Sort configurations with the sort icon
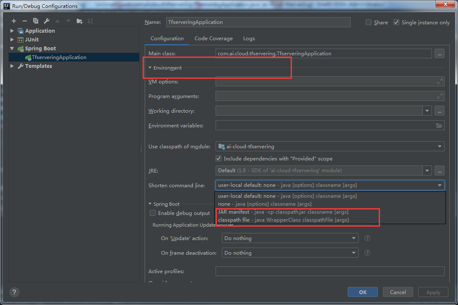 pyautogui.click(x=91, y=21)
